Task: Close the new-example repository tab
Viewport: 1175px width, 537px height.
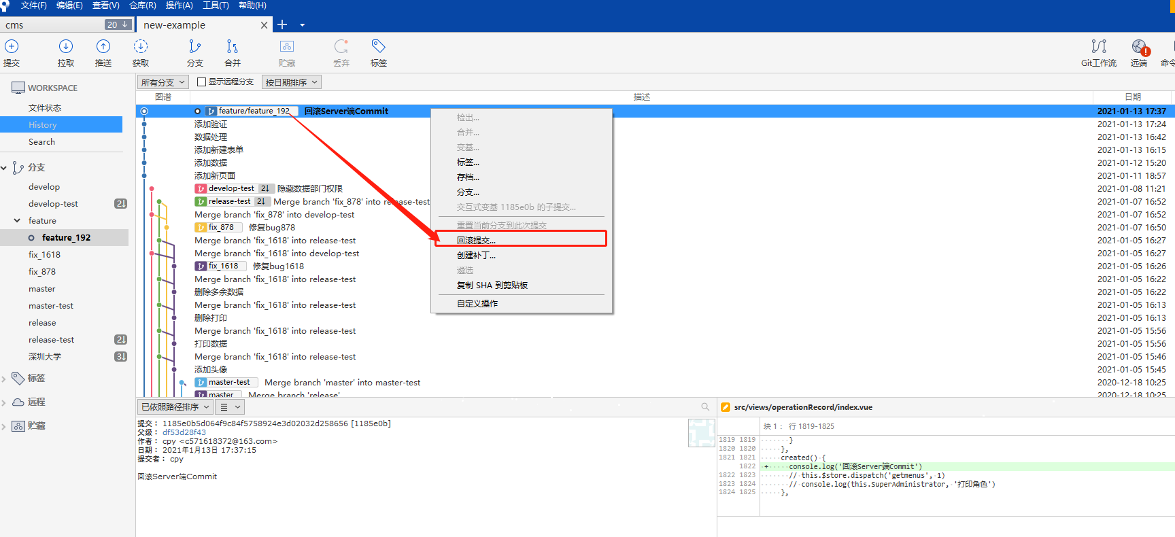Action: (264, 25)
